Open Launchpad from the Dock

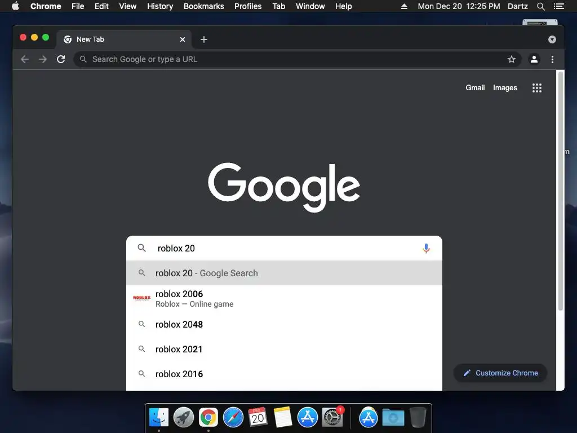[184, 418]
